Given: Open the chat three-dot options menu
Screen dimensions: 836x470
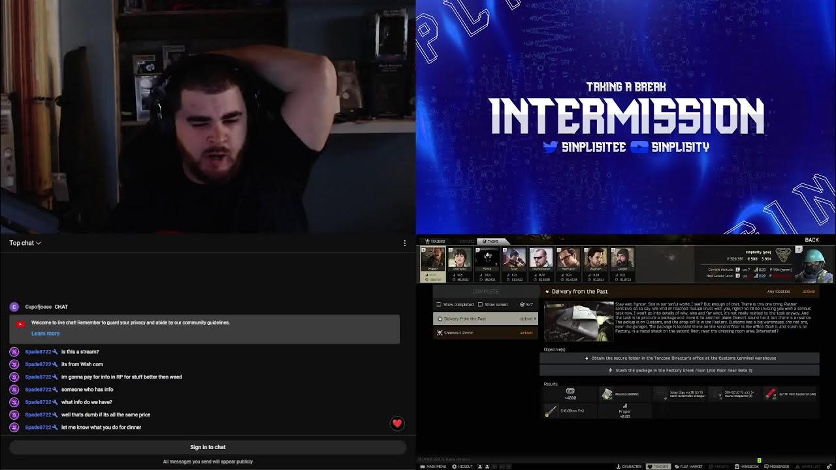Looking at the screenshot, I should pos(404,243).
